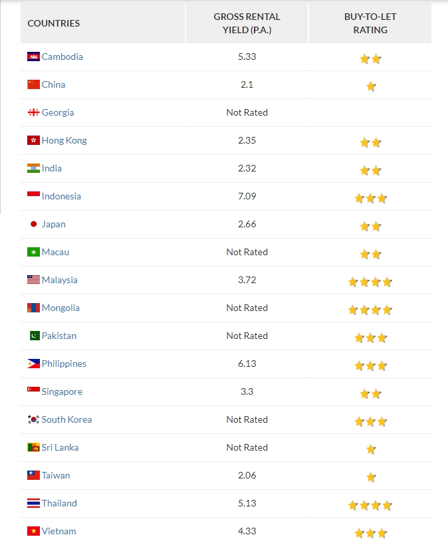Click the Sri Lanka flag icon
The image size is (448, 545).
[x=33, y=447]
